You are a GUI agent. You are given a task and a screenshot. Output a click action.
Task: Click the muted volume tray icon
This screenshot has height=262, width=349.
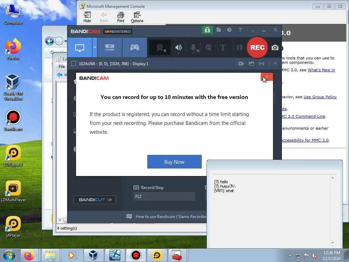click(315, 256)
